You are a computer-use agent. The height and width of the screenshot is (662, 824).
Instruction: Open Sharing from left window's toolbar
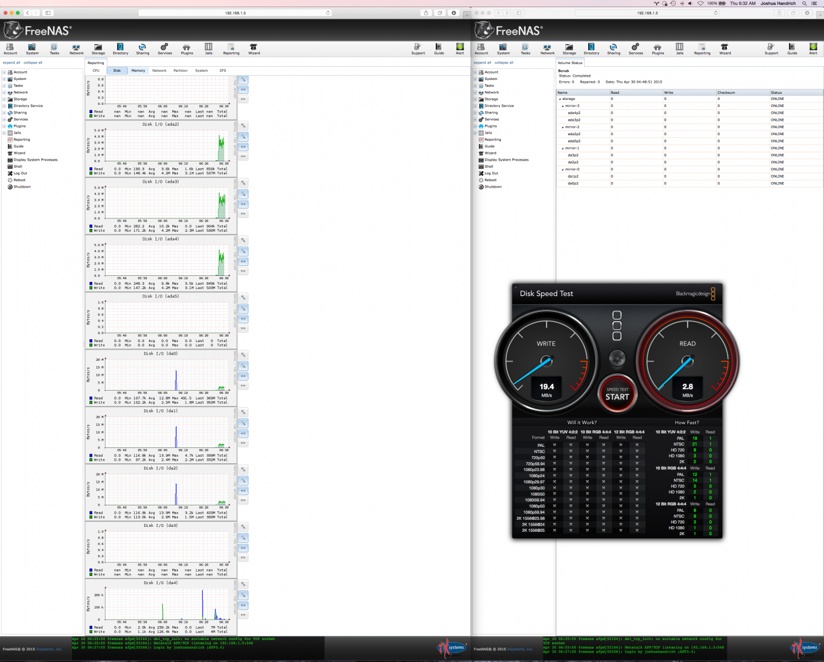pos(142,49)
